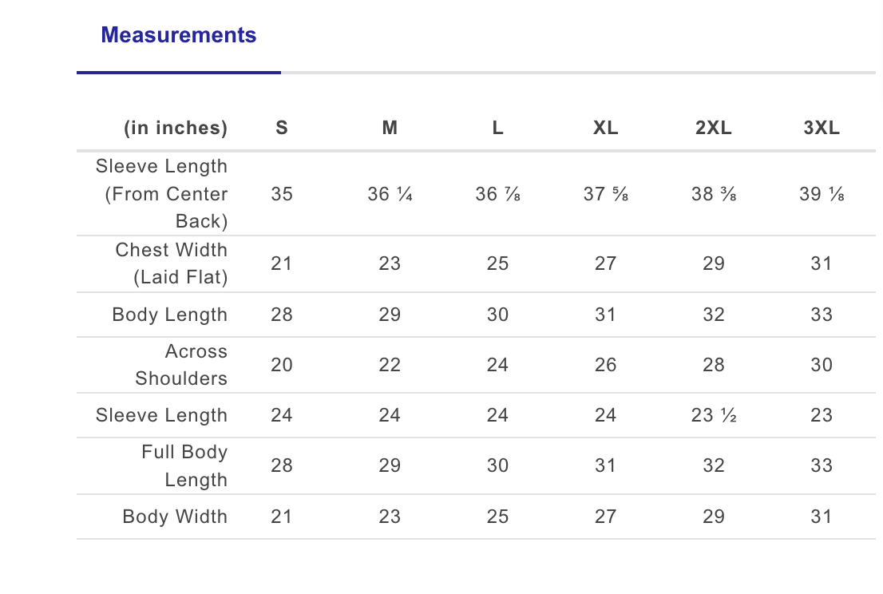Click the Sleeve Length (From Center Back) row label
The width and height of the screenshot is (883, 594).
[161, 194]
